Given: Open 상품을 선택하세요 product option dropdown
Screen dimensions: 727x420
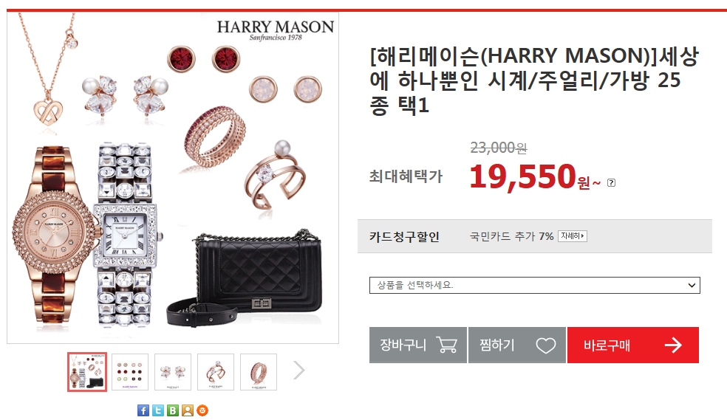Looking at the screenshot, I should coord(535,285).
